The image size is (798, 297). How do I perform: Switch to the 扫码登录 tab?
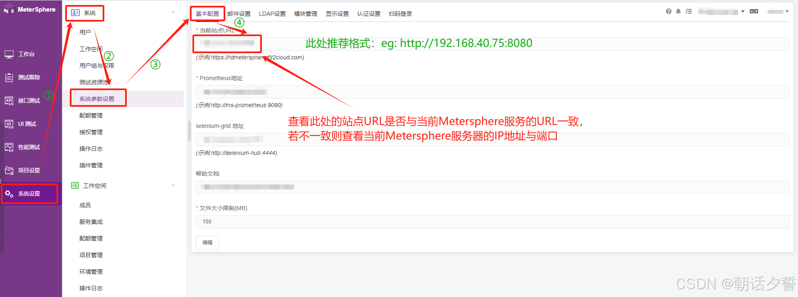click(400, 14)
